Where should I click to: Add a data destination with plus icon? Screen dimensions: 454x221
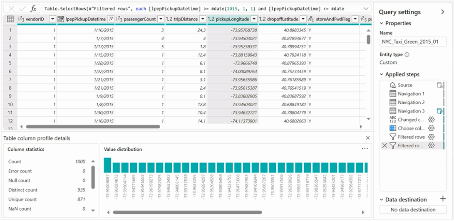coord(443,199)
